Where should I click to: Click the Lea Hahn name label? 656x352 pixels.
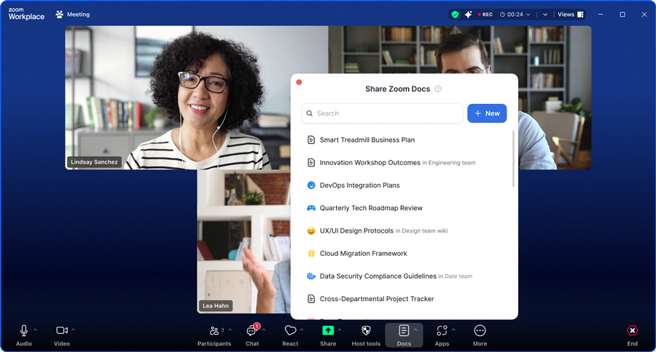pyautogui.click(x=216, y=305)
